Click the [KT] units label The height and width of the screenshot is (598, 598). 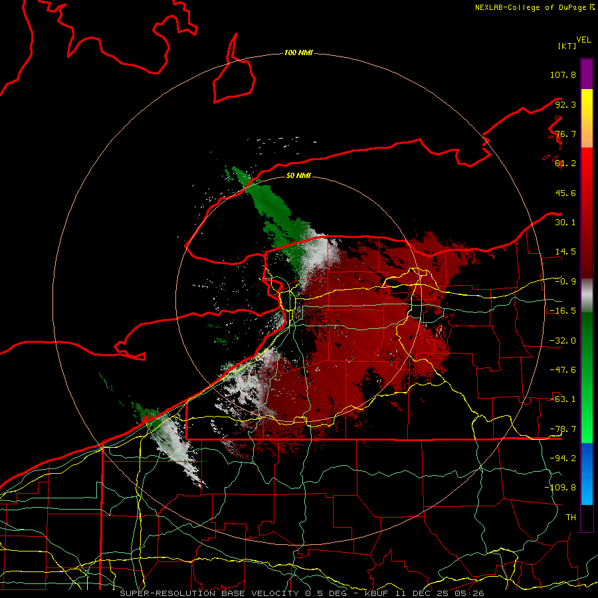[x=567, y=46]
